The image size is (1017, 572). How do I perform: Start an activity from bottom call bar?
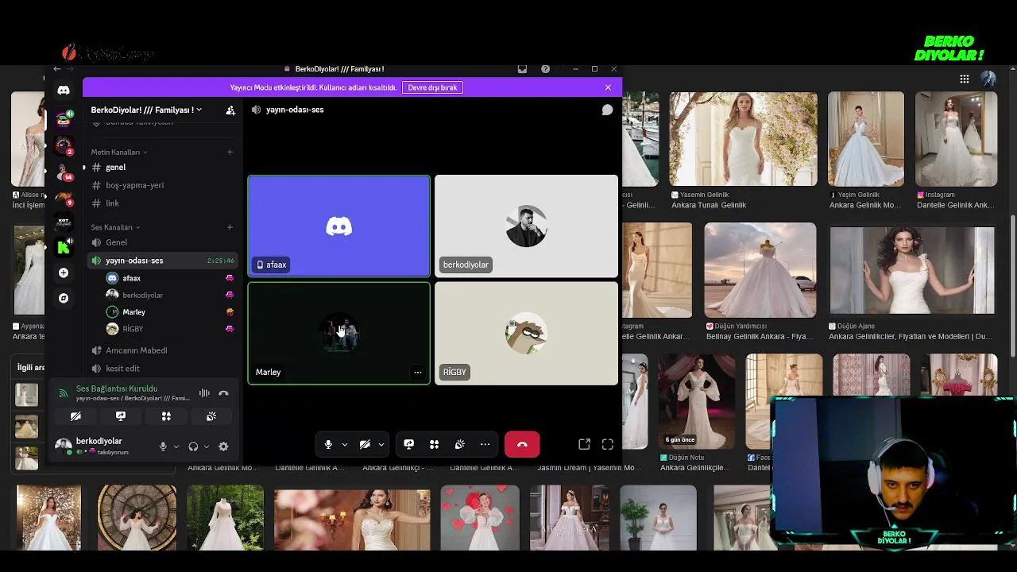[434, 445]
